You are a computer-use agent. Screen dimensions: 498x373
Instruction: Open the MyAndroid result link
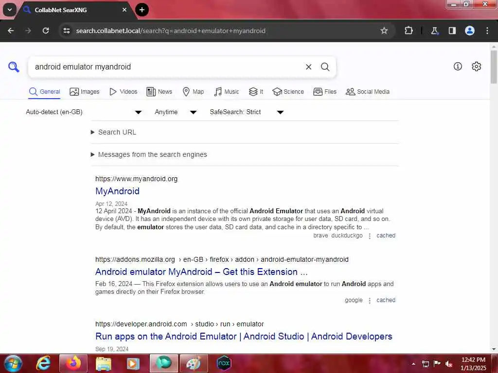tap(117, 191)
